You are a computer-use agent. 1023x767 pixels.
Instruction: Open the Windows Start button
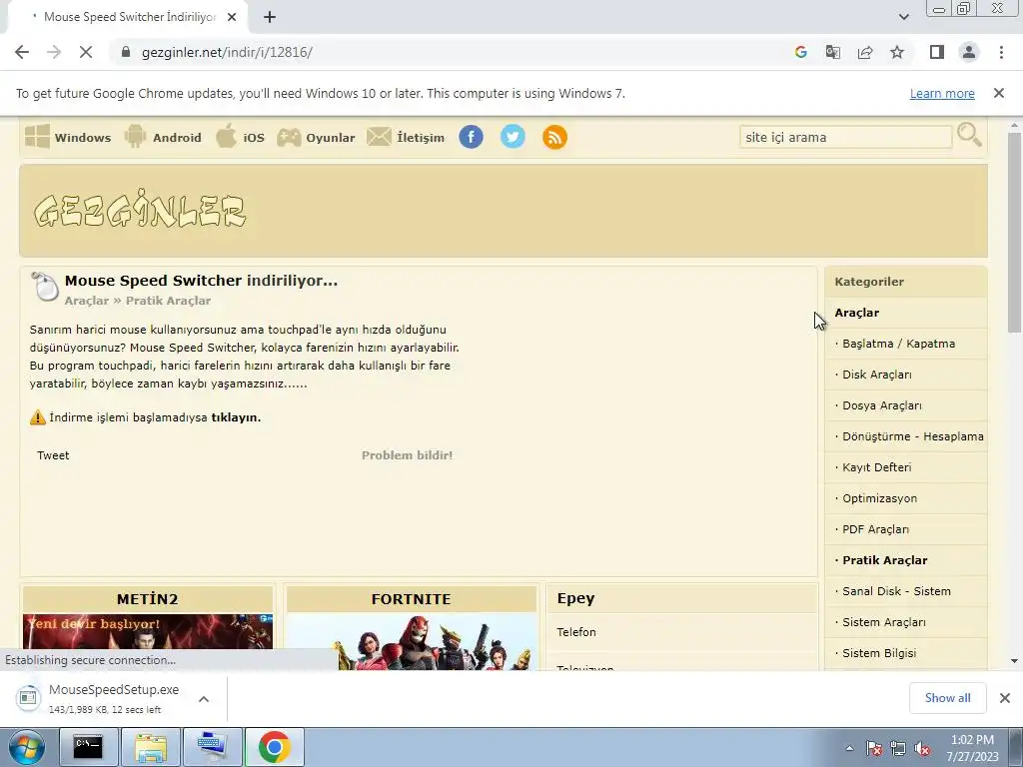pyautogui.click(x=27, y=747)
